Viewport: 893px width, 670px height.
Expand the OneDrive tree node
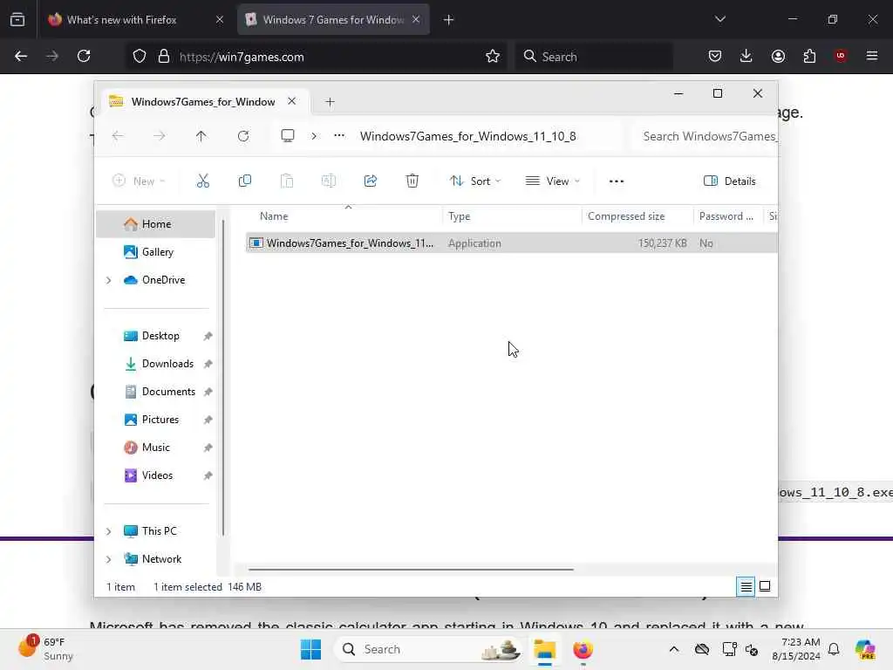[x=109, y=280]
